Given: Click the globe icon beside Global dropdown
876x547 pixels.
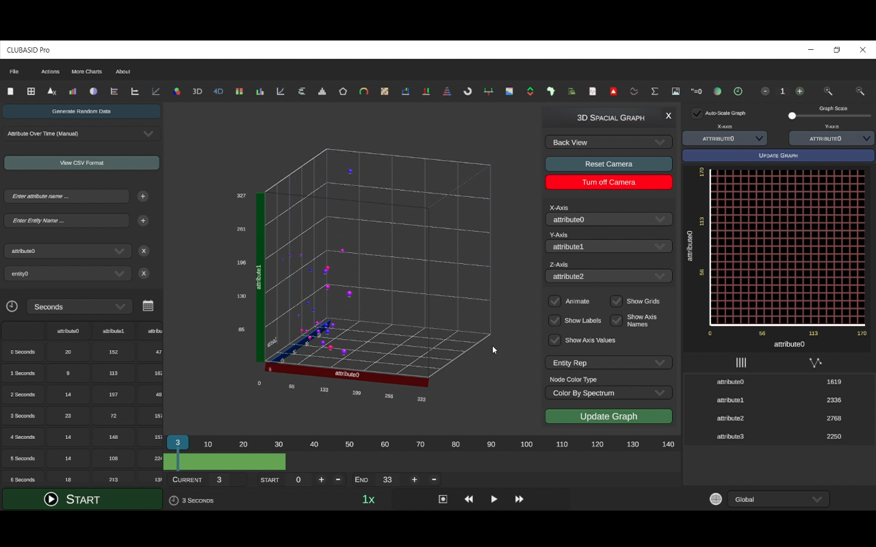Looking at the screenshot, I should (x=716, y=499).
